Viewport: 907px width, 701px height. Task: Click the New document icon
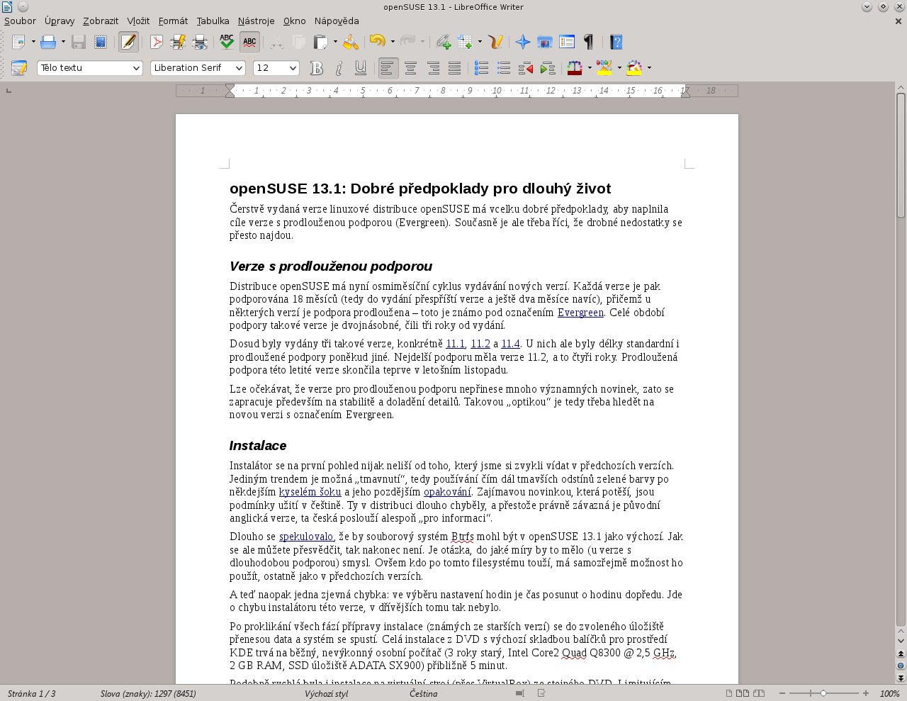[x=18, y=42]
